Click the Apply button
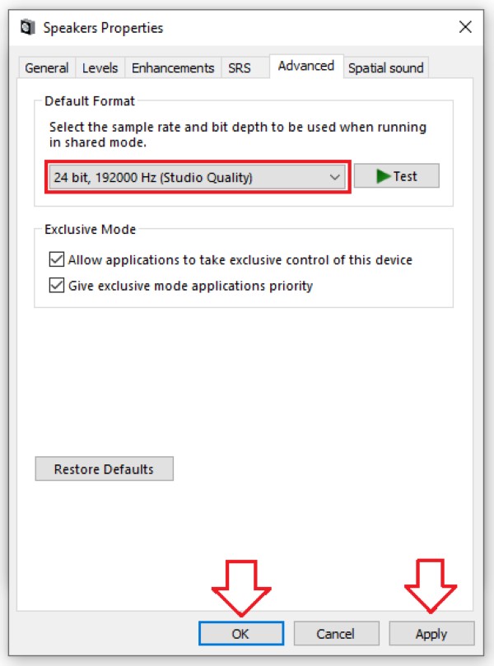This screenshot has height=666, width=494. point(431,634)
